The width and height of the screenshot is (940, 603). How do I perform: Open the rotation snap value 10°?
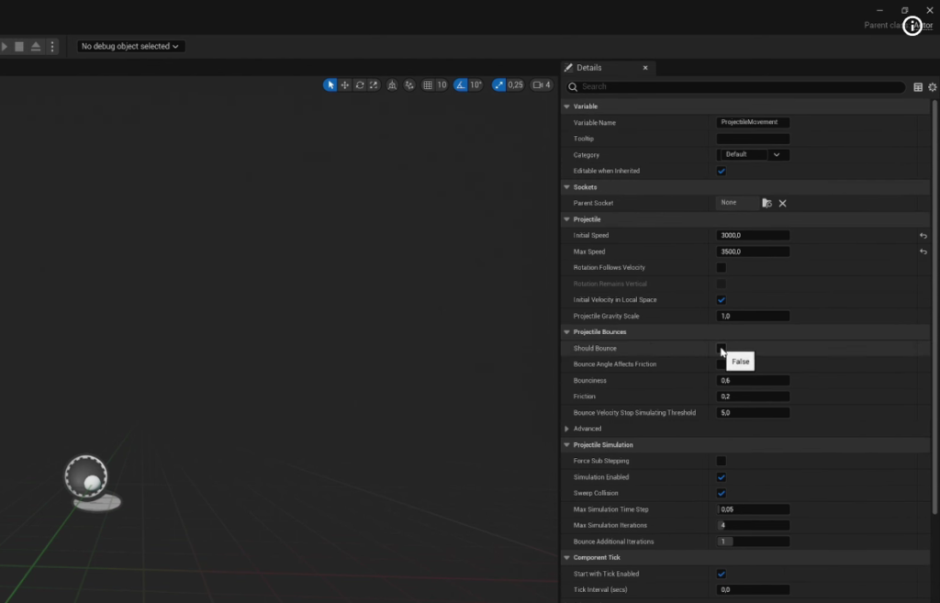tap(476, 85)
